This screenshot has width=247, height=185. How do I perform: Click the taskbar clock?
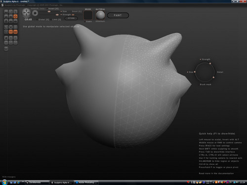[x=243, y=183]
